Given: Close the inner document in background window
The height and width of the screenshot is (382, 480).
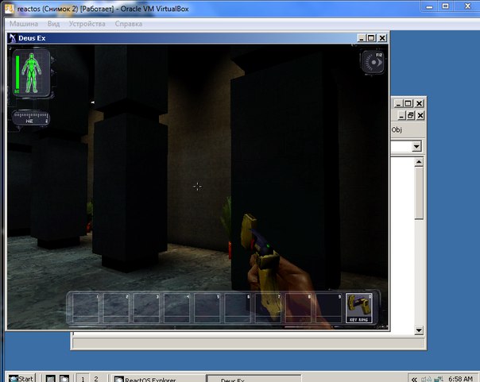Looking at the screenshot, I should (x=420, y=115).
